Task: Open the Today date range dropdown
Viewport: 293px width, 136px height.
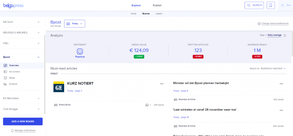Action: 75,24
